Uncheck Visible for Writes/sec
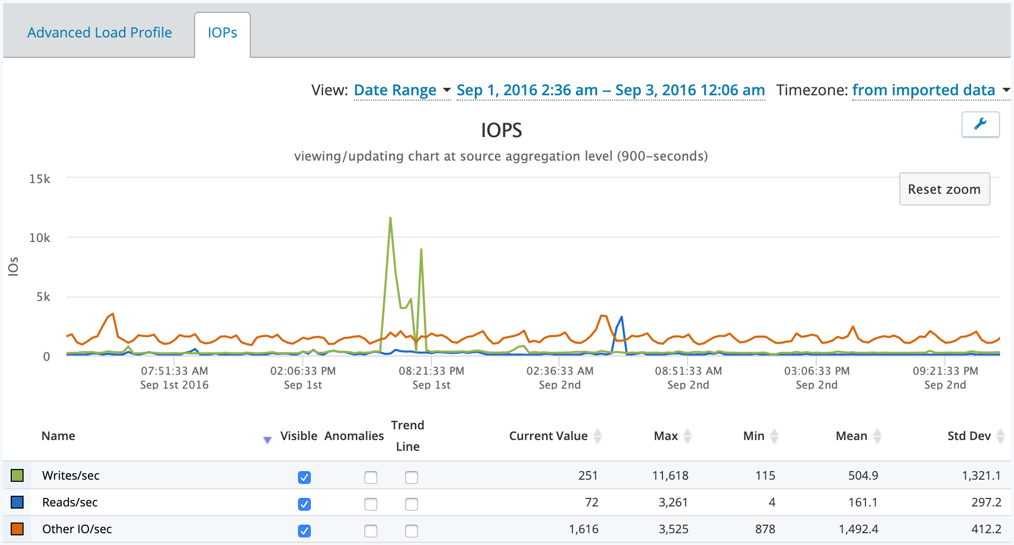 (304, 477)
